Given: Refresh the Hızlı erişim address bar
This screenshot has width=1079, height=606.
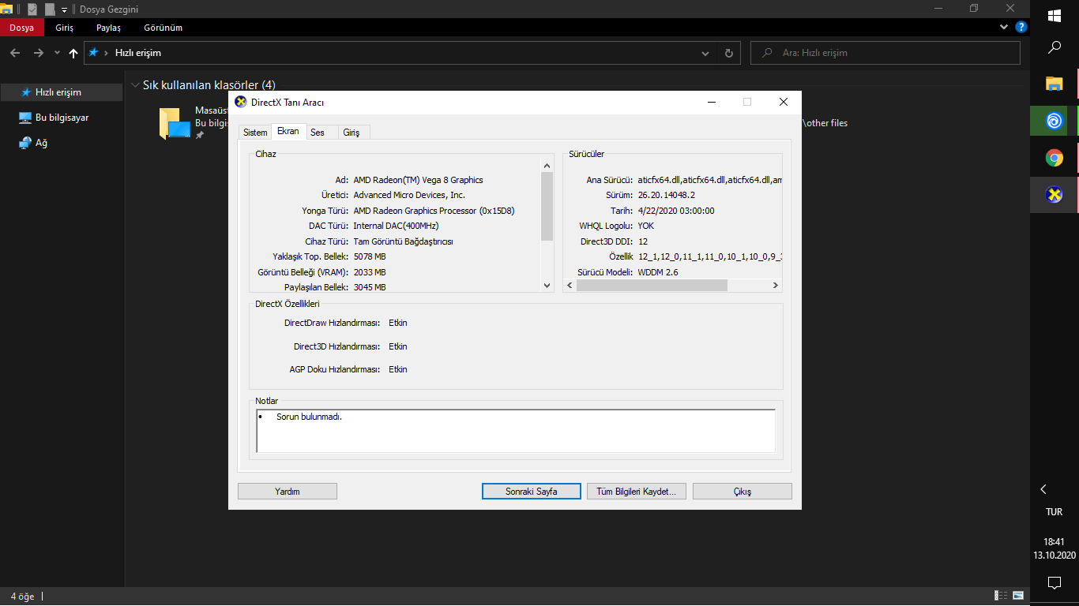Looking at the screenshot, I should [728, 53].
